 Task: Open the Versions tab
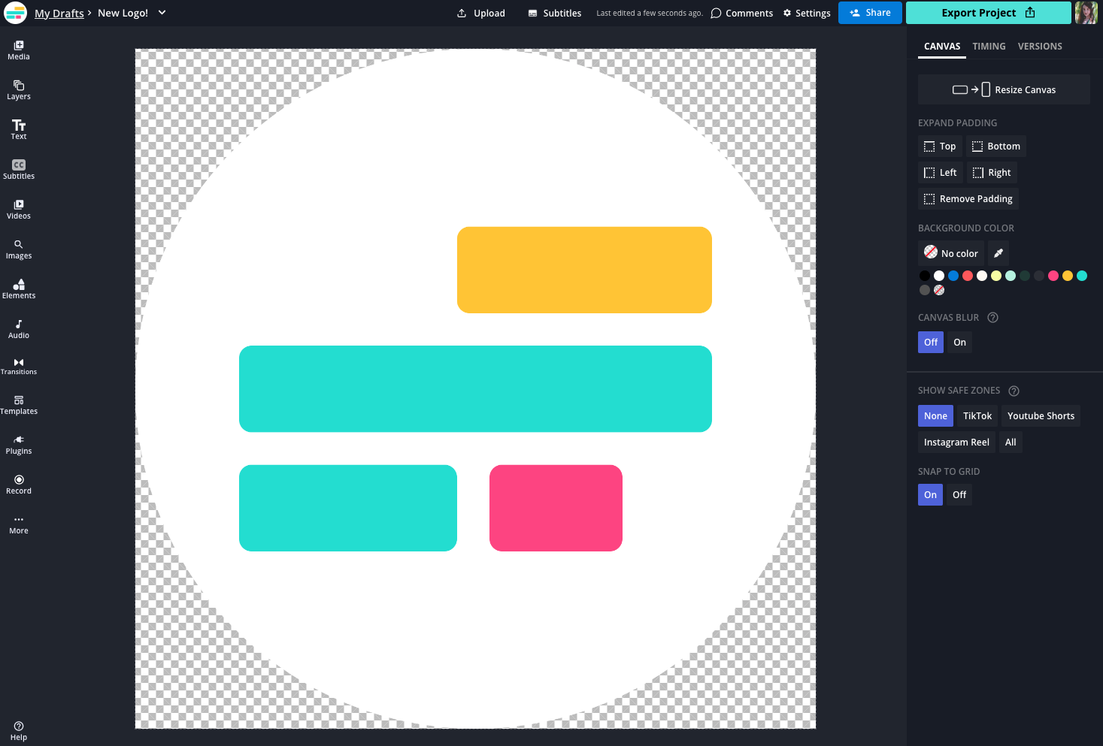point(1040,46)
